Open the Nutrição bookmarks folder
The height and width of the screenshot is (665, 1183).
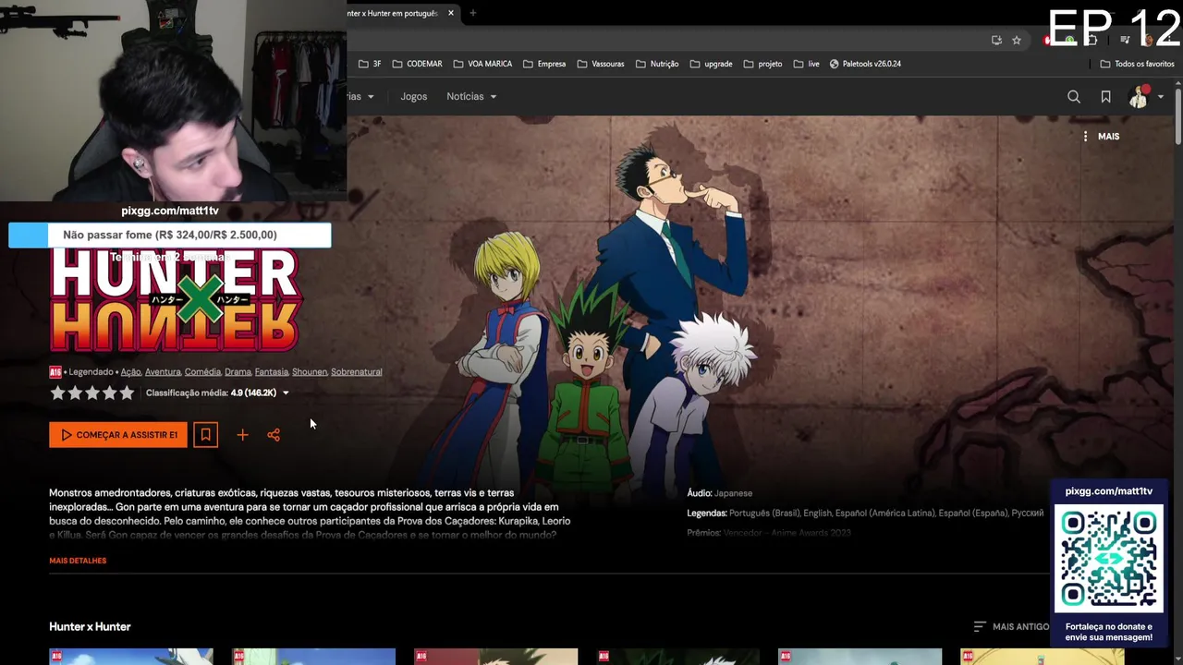pyautogui.click(x=657, y=64)
